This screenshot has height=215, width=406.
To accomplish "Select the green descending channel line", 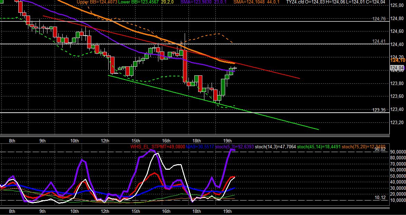I will (213, 102).
